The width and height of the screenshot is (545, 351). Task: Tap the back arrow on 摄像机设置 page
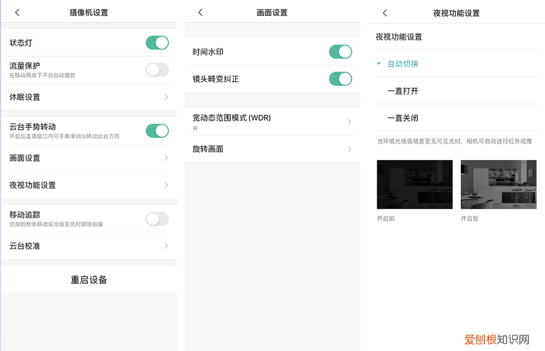click(x=16, y=12)
